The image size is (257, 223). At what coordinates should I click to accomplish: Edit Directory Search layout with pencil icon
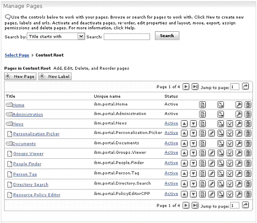212,184
